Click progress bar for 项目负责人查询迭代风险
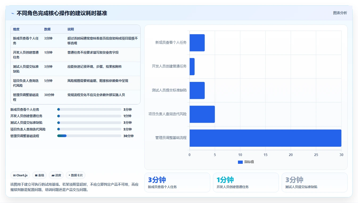The width and height of the screenshot is (358, 203). click(x=89, y=129)
